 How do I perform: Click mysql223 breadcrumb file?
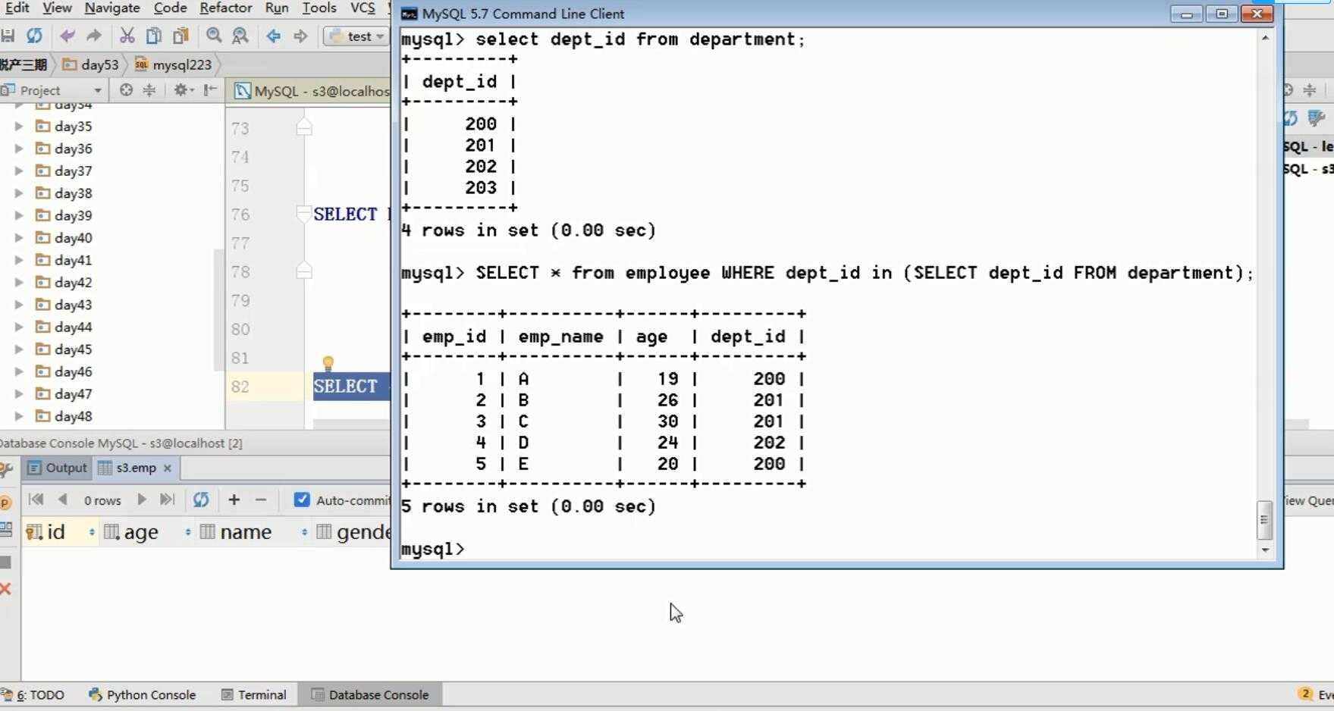174,64
